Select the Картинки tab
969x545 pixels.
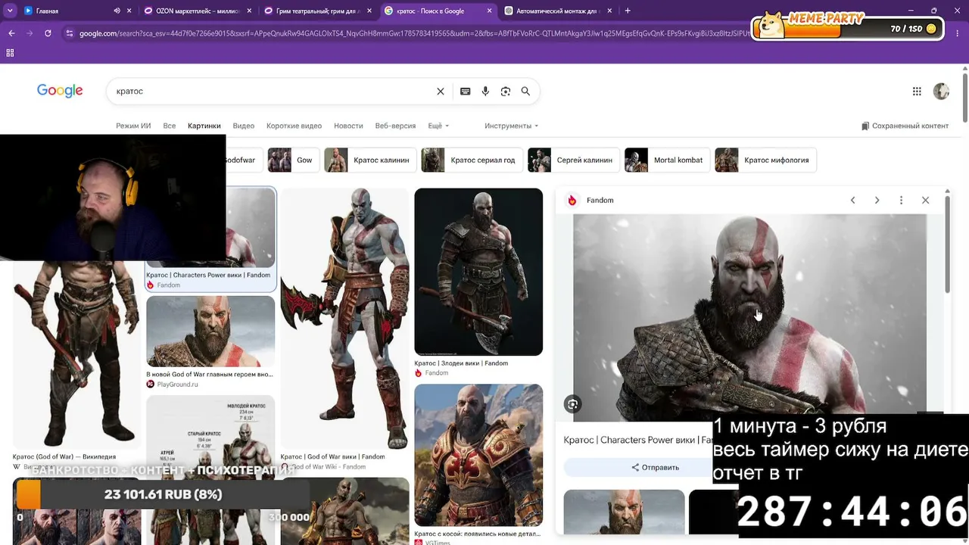coord(204,126)
